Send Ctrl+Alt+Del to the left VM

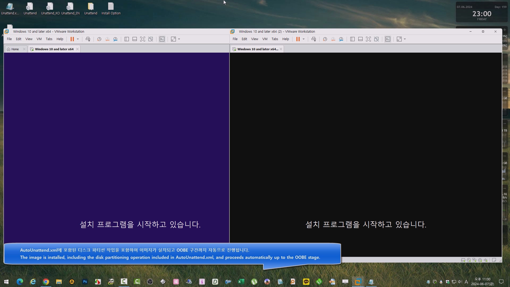click(88, 39)
